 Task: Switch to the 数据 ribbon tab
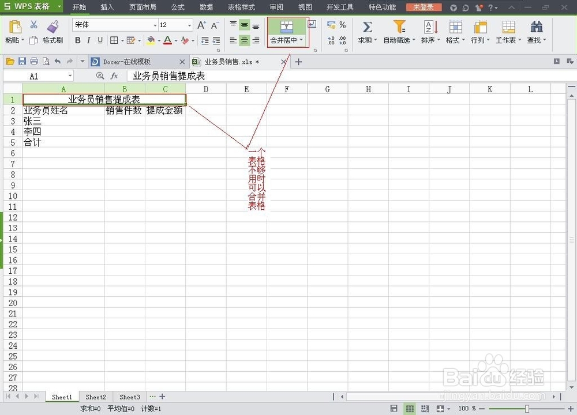[206, 7]
